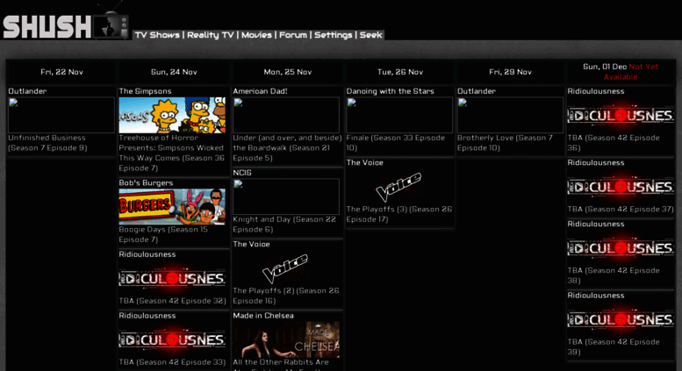
Task: Open NCIS show title
Action: 242,173
